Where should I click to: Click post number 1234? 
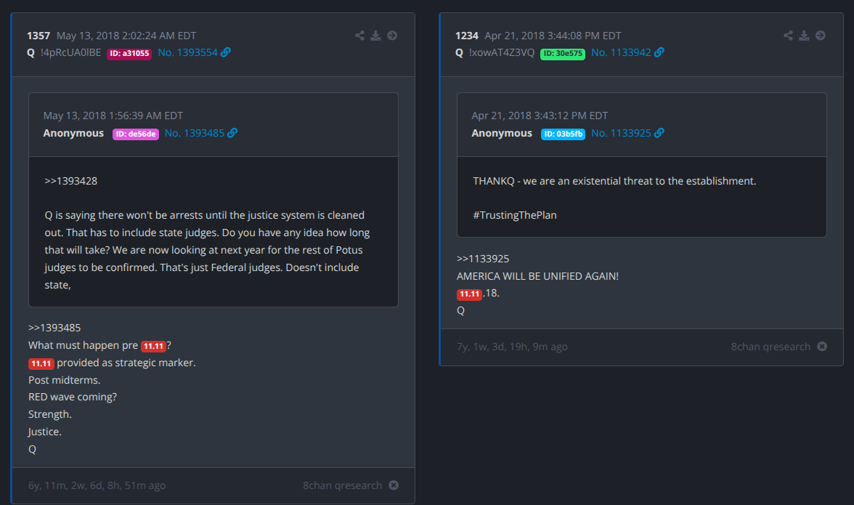point(467,36)
